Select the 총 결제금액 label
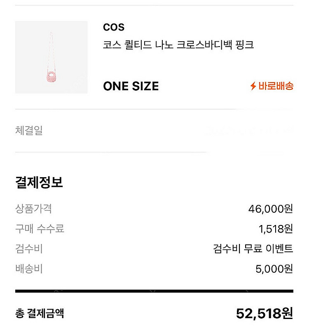Viewport: 309px width, 333px height. click(x=40, y=314)
